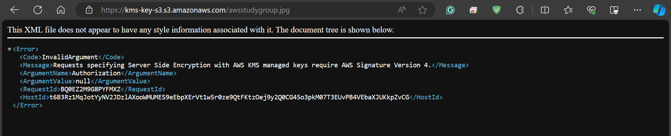This screenshot has width=671, height=136.
Task: Click the HostId value text
Action: (229, 97)
